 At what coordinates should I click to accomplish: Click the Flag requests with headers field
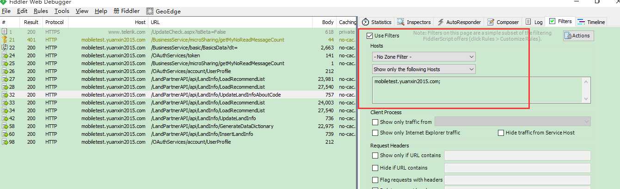pyautogui.click(x=517, y=180)
